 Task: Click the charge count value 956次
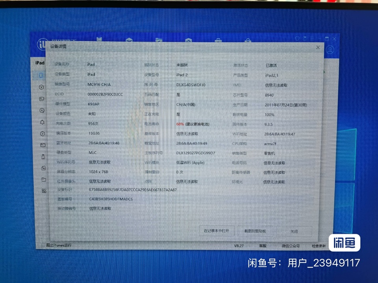tap(93, 123)
